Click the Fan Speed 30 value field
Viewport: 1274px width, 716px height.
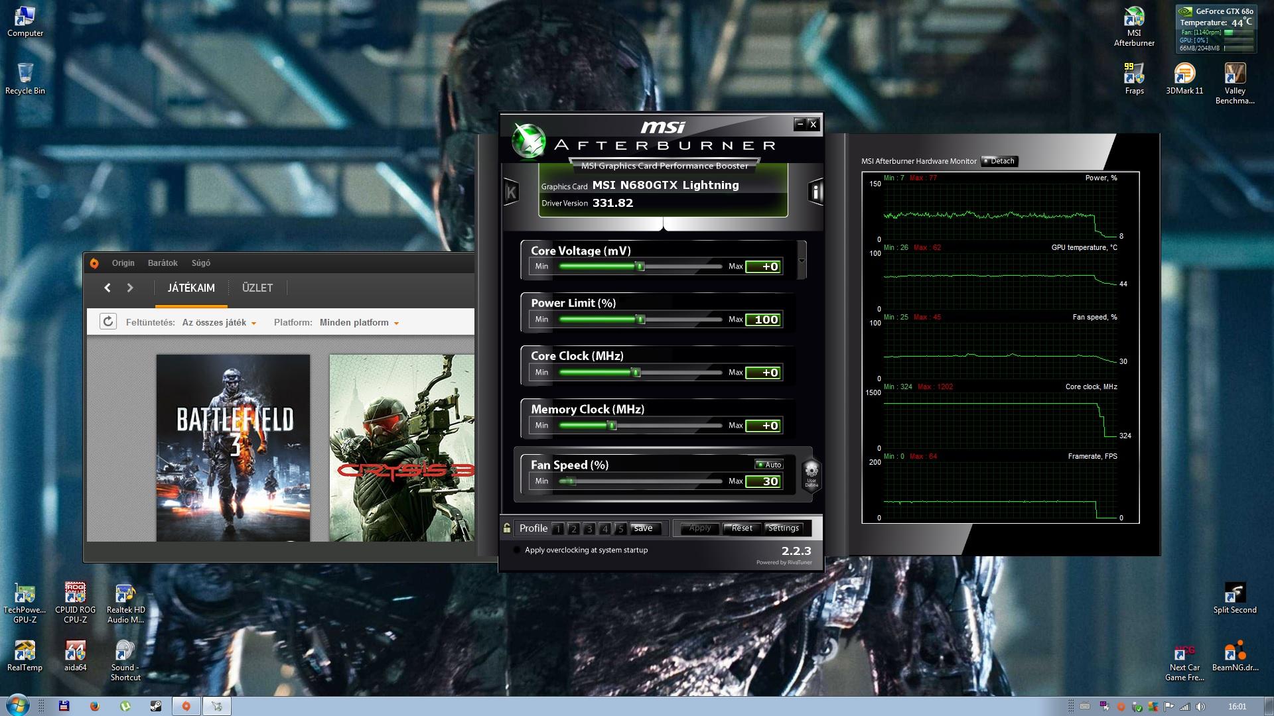point(764,481)
